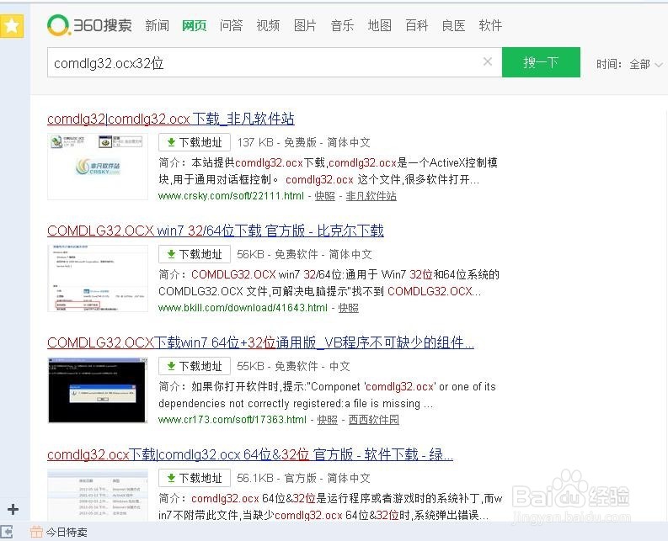This screenshot has height=541, width=668.
Task: Click 下载地址 button for the 55KB result
Action: (195, 366)
